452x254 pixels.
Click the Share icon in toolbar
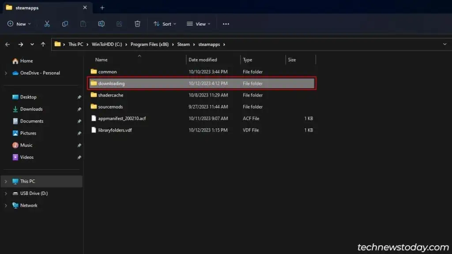tap(119, 24)
